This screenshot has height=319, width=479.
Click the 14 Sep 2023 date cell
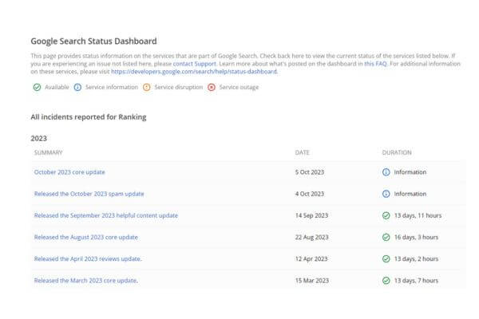pyautogui.click(x=311, y=215)
